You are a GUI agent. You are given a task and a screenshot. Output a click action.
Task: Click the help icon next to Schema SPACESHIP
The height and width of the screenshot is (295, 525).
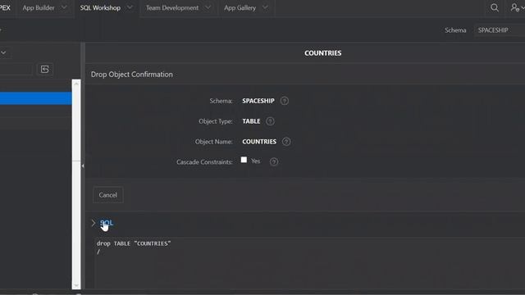point(285,101)
